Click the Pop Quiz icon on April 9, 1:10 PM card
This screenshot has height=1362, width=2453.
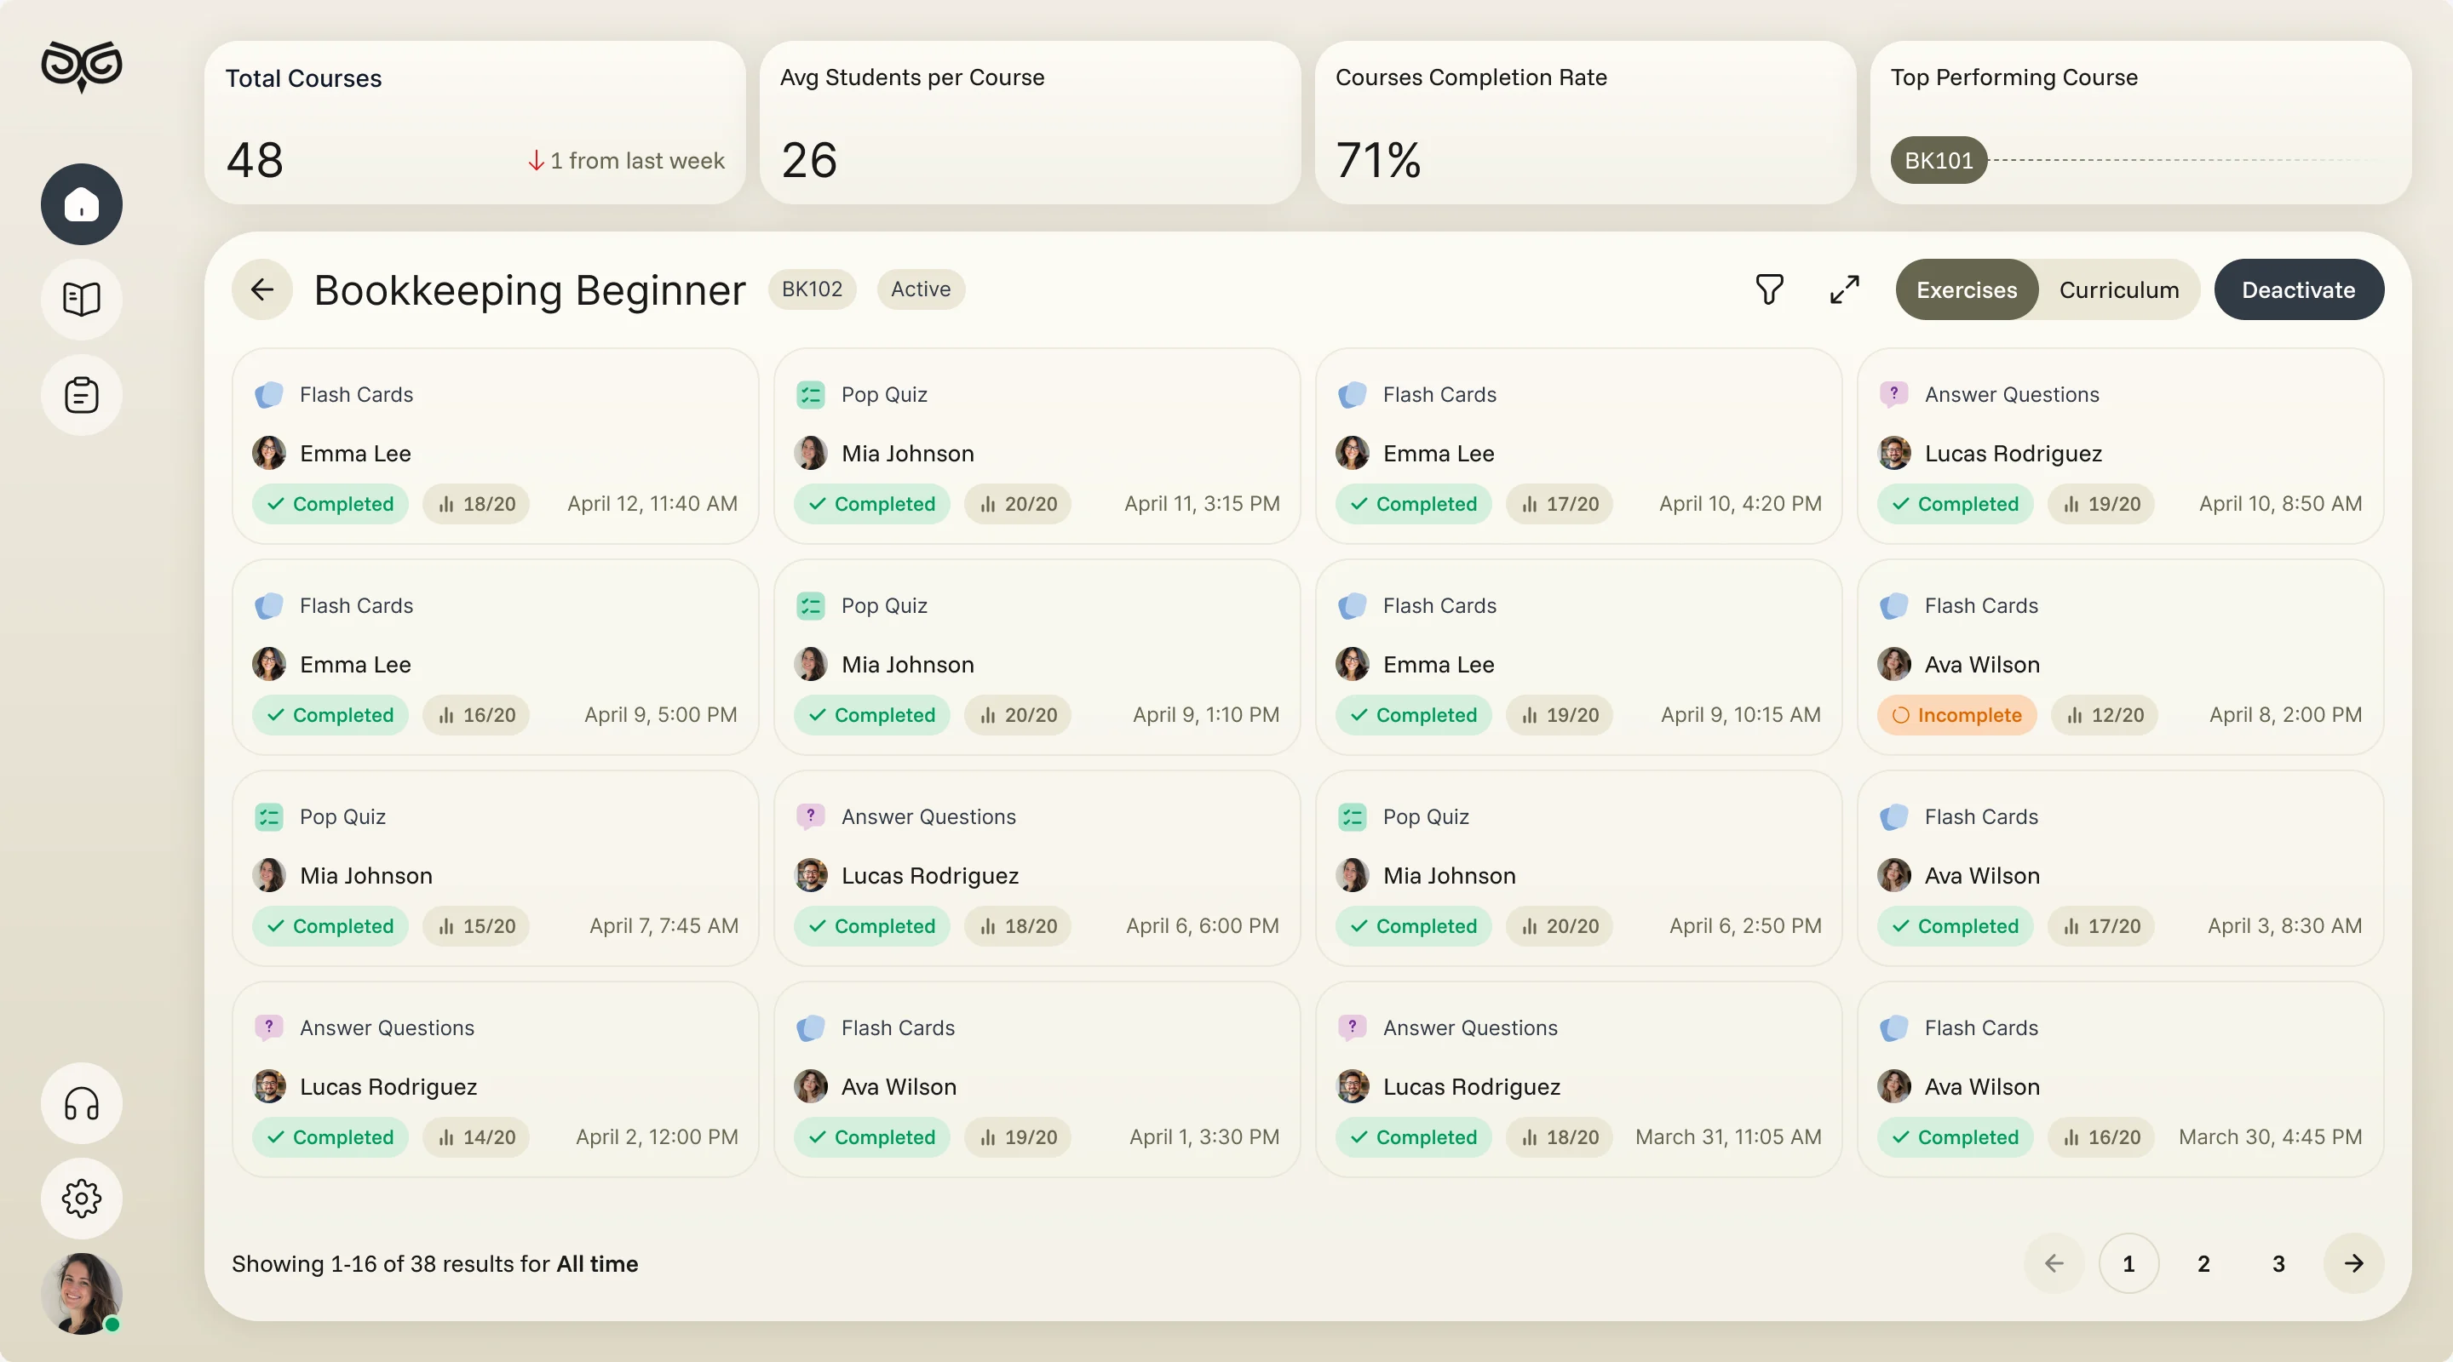[810, 605]
